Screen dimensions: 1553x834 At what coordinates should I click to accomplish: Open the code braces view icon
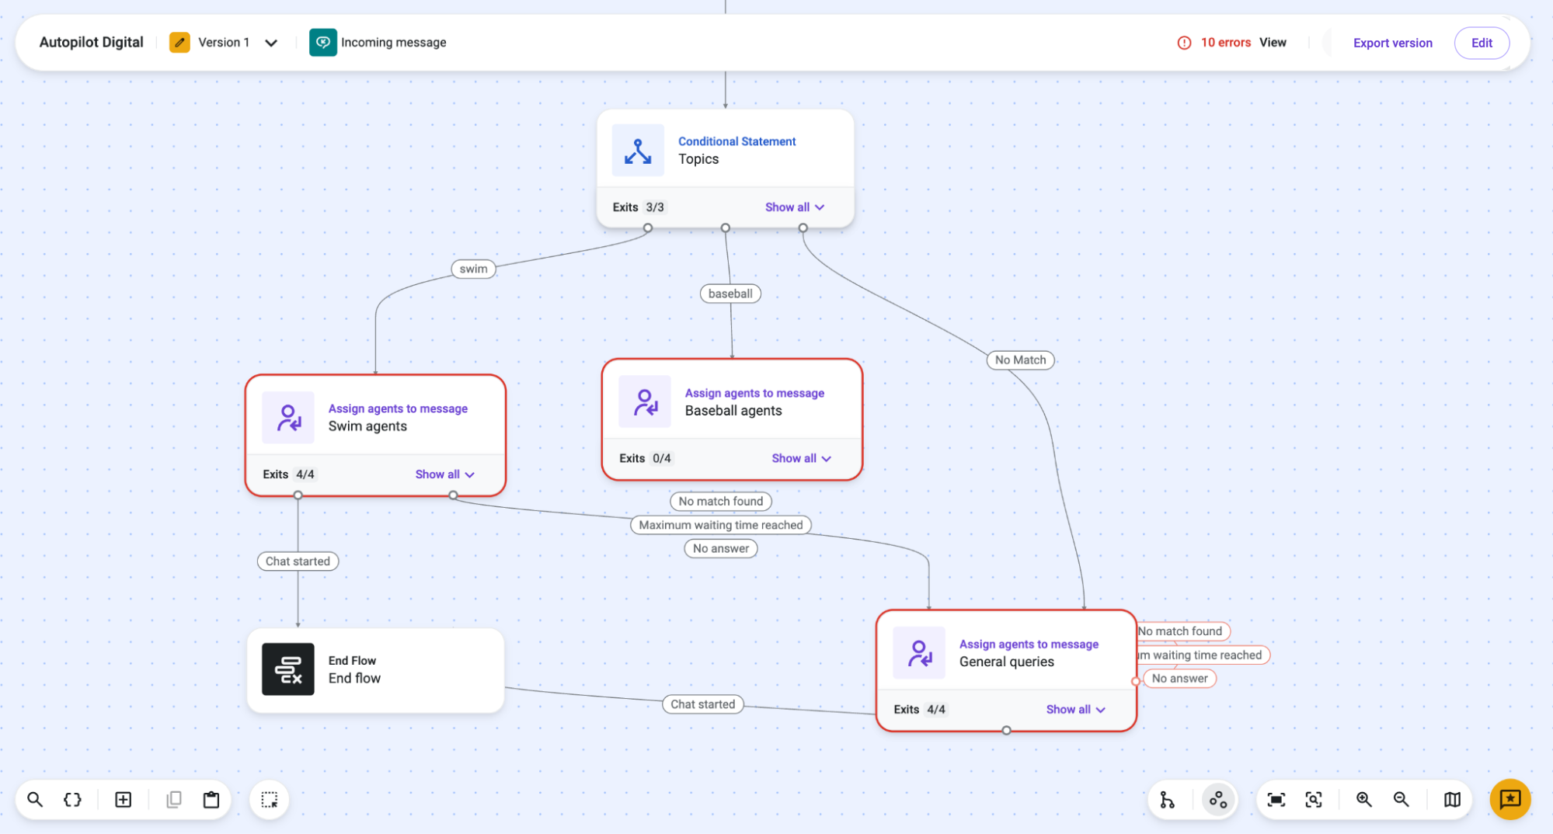(72, 799)
